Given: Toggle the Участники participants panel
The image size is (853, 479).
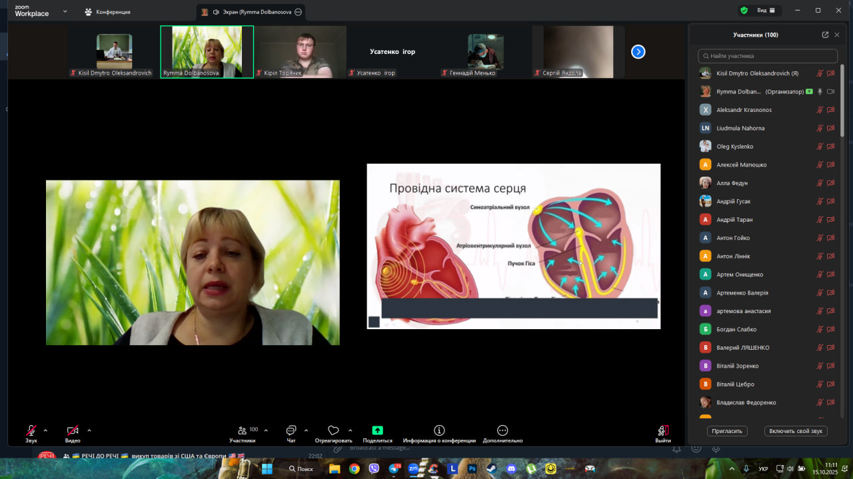Looking at the screenshot, I should pos(243,431).
